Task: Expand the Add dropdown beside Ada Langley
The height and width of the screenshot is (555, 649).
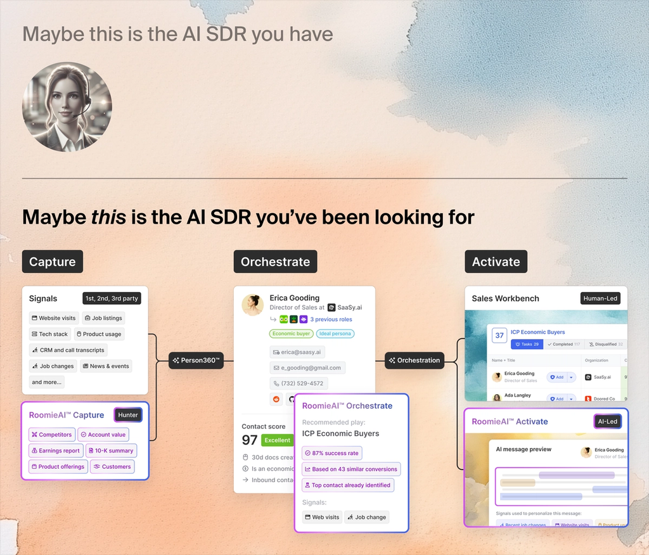Action: 571,399
